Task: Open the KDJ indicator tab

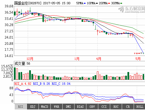Action: click(x=33, y=107)
